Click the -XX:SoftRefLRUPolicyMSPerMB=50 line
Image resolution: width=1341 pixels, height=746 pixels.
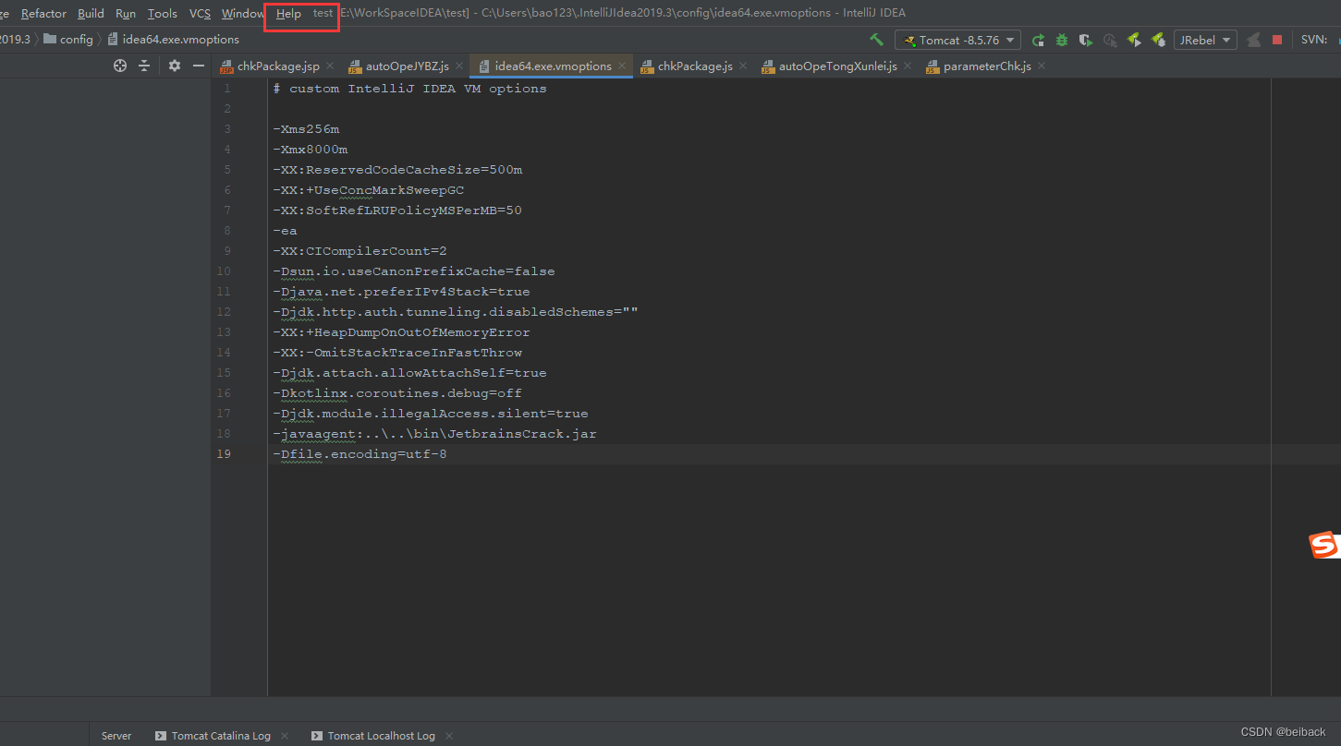tap(397, 211)
